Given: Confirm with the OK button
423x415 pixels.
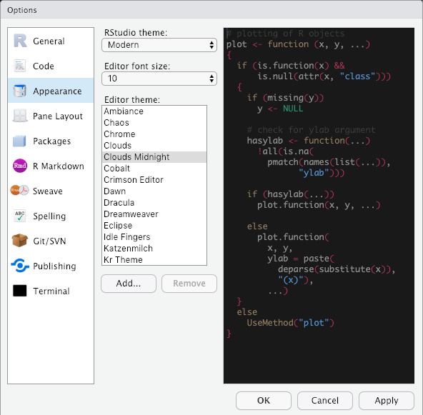Looking at the screenshot, I should [263, 401].
